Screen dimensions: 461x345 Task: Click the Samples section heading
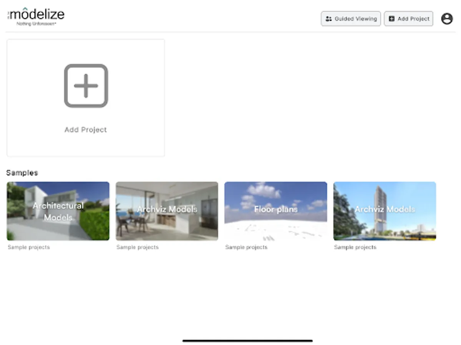pyautogui.click(x=22, y=172)
